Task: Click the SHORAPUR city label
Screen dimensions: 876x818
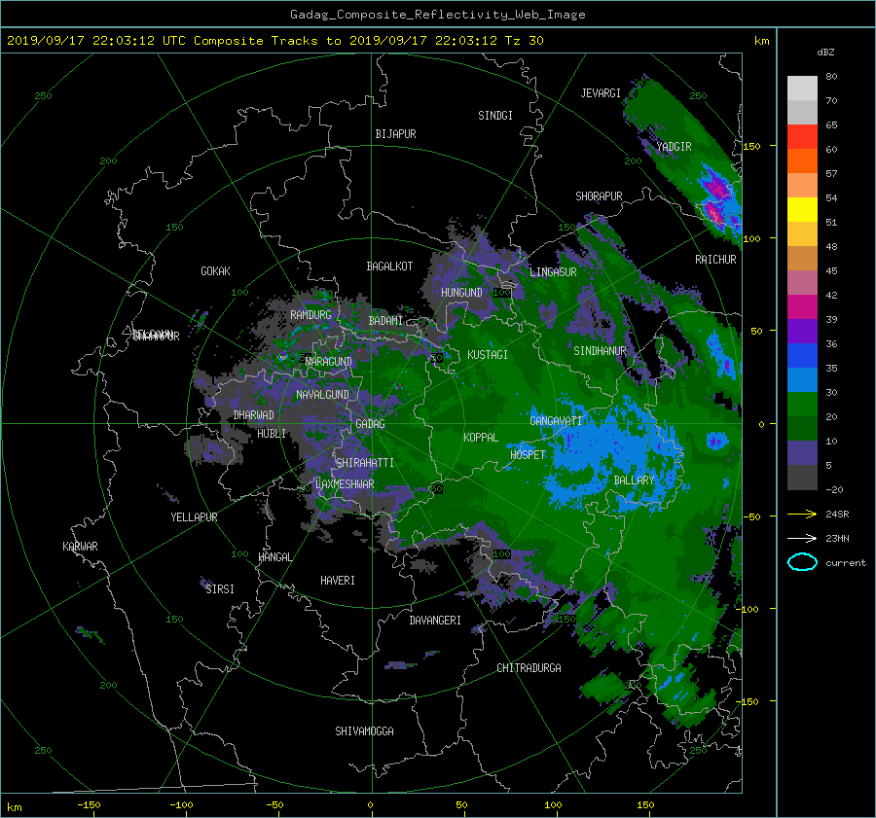Action: (599, 196)
